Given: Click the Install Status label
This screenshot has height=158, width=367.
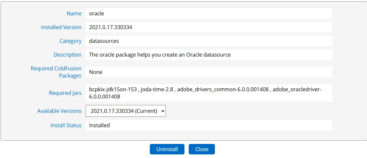Looking at the screenshot, I should pos(66,125).
